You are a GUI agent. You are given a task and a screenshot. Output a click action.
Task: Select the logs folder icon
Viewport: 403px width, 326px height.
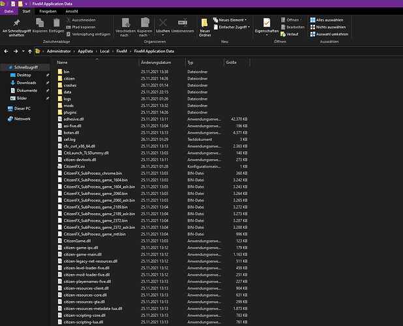pos(60,98)
